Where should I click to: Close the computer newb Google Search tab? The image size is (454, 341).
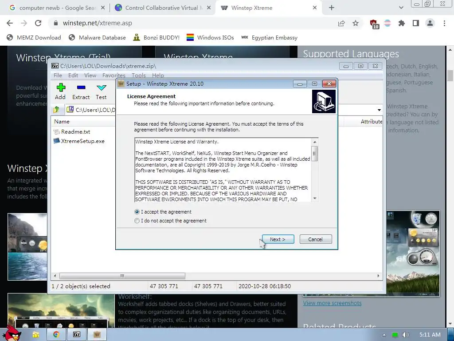[103, 8]
